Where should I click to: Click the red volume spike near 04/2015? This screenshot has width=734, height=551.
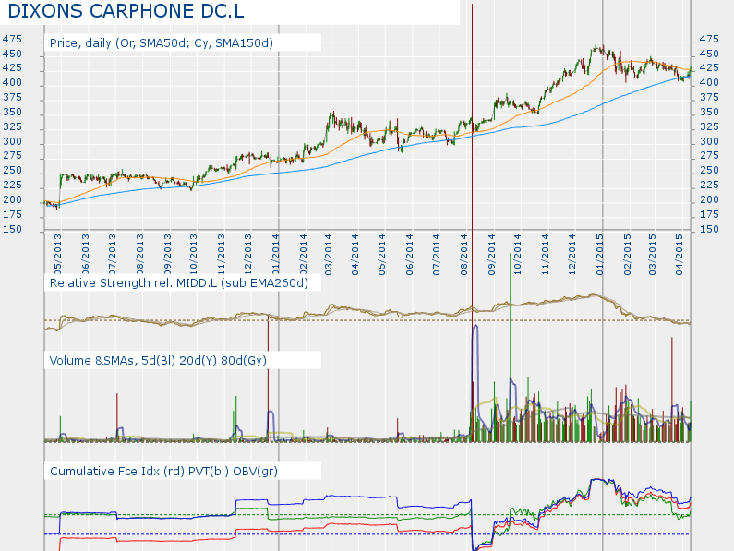click(x=672, y=389)
